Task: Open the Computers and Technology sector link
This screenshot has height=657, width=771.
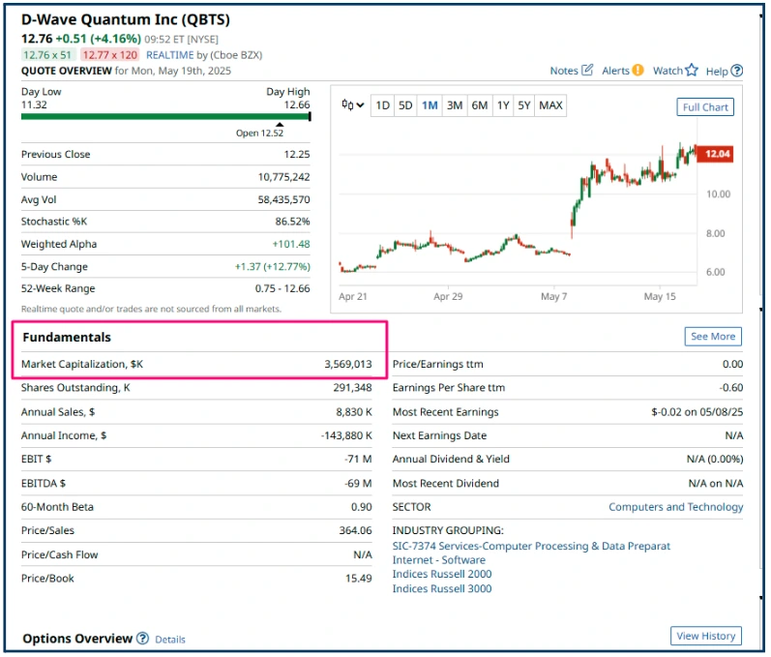Action: pos(675,507)
